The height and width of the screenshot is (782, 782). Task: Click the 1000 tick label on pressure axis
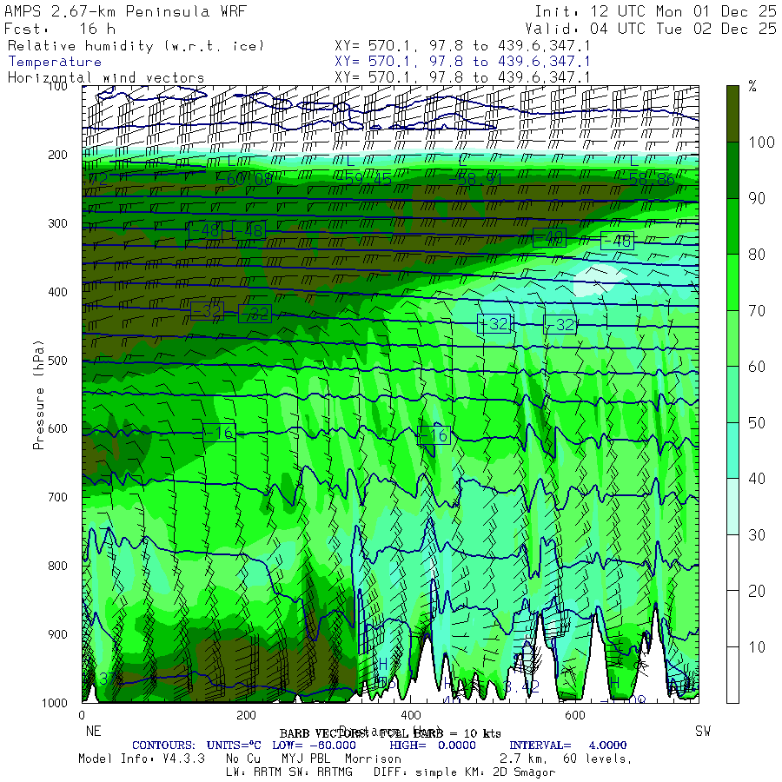(x=53, y=702)
